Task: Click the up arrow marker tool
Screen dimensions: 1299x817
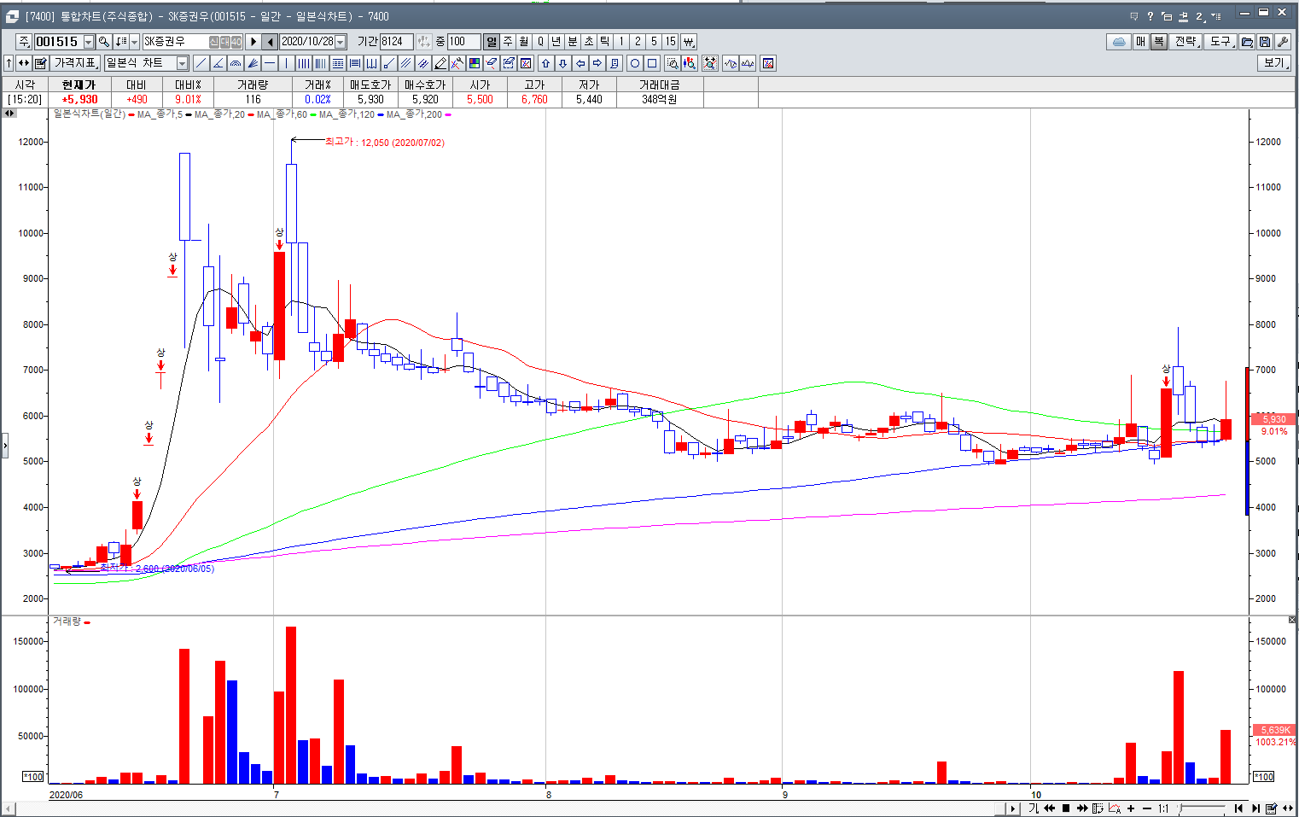Action: click(x=545, y=63)
